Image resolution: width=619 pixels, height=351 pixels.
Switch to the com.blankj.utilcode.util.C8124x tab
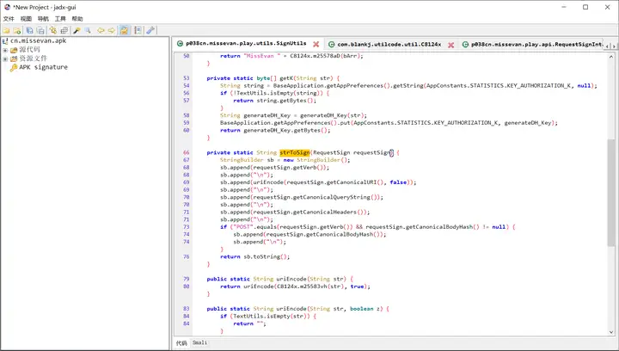tap(389, 45)
